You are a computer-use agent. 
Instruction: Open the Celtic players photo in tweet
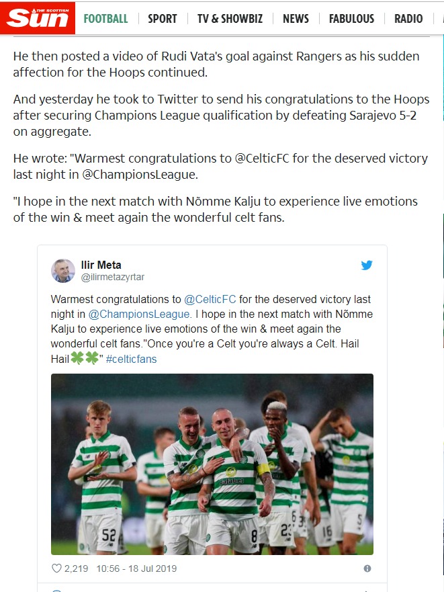(x=212, y=464)
